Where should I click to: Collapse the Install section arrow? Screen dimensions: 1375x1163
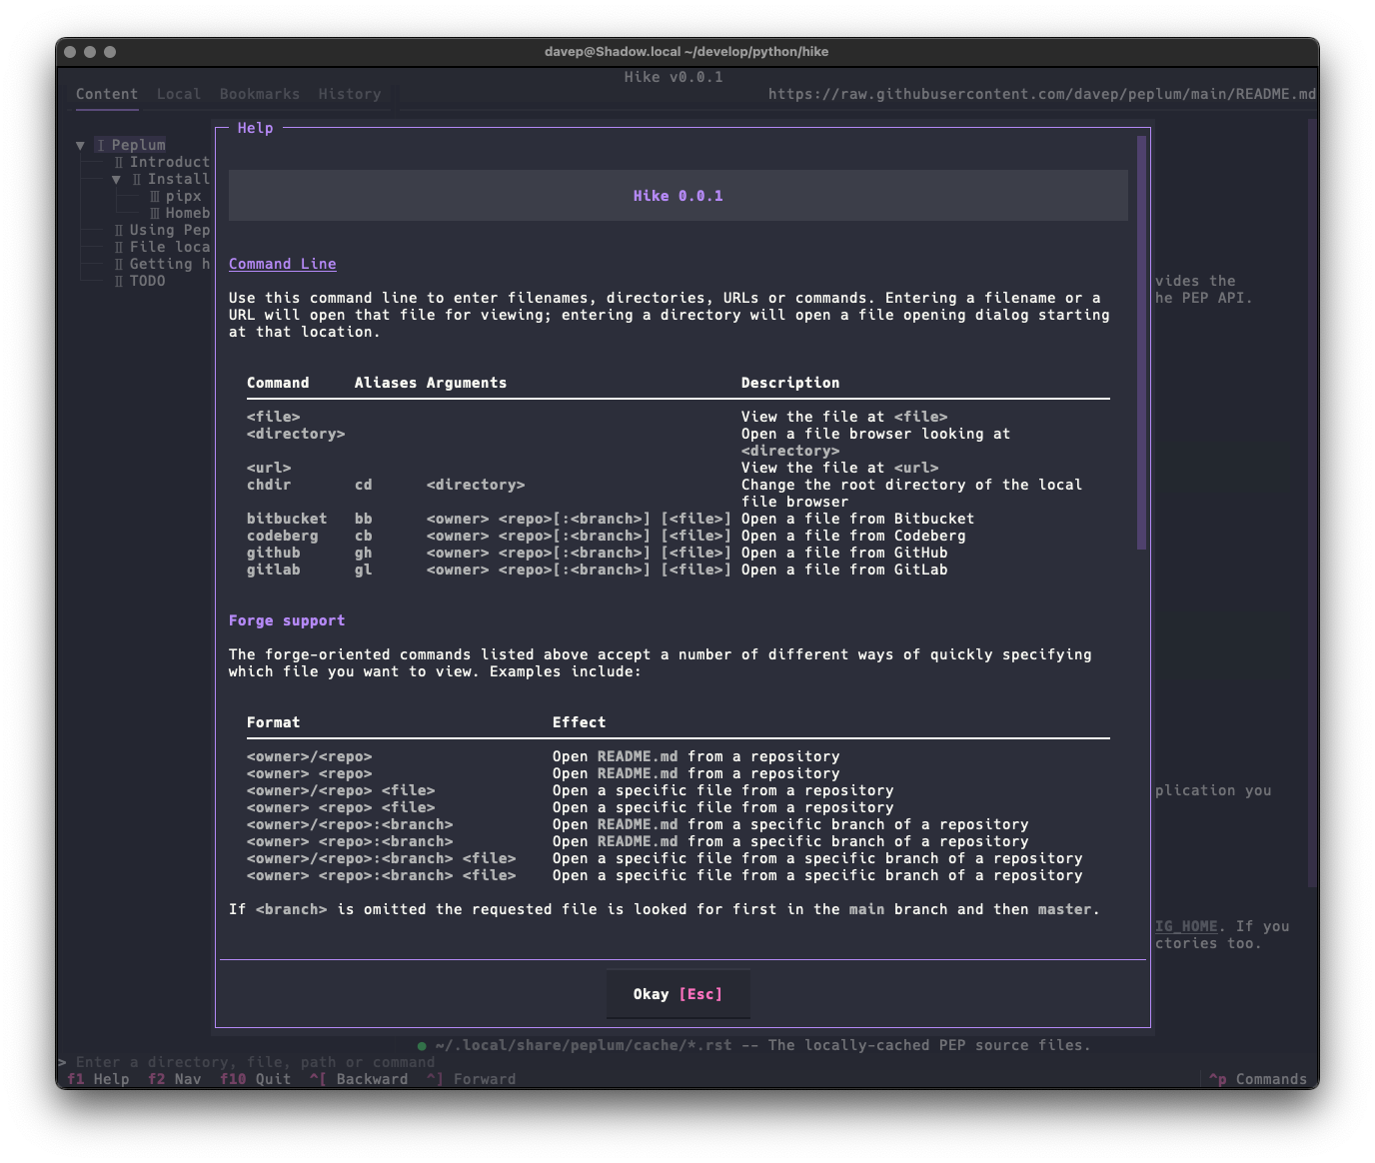tap(117, 180)
